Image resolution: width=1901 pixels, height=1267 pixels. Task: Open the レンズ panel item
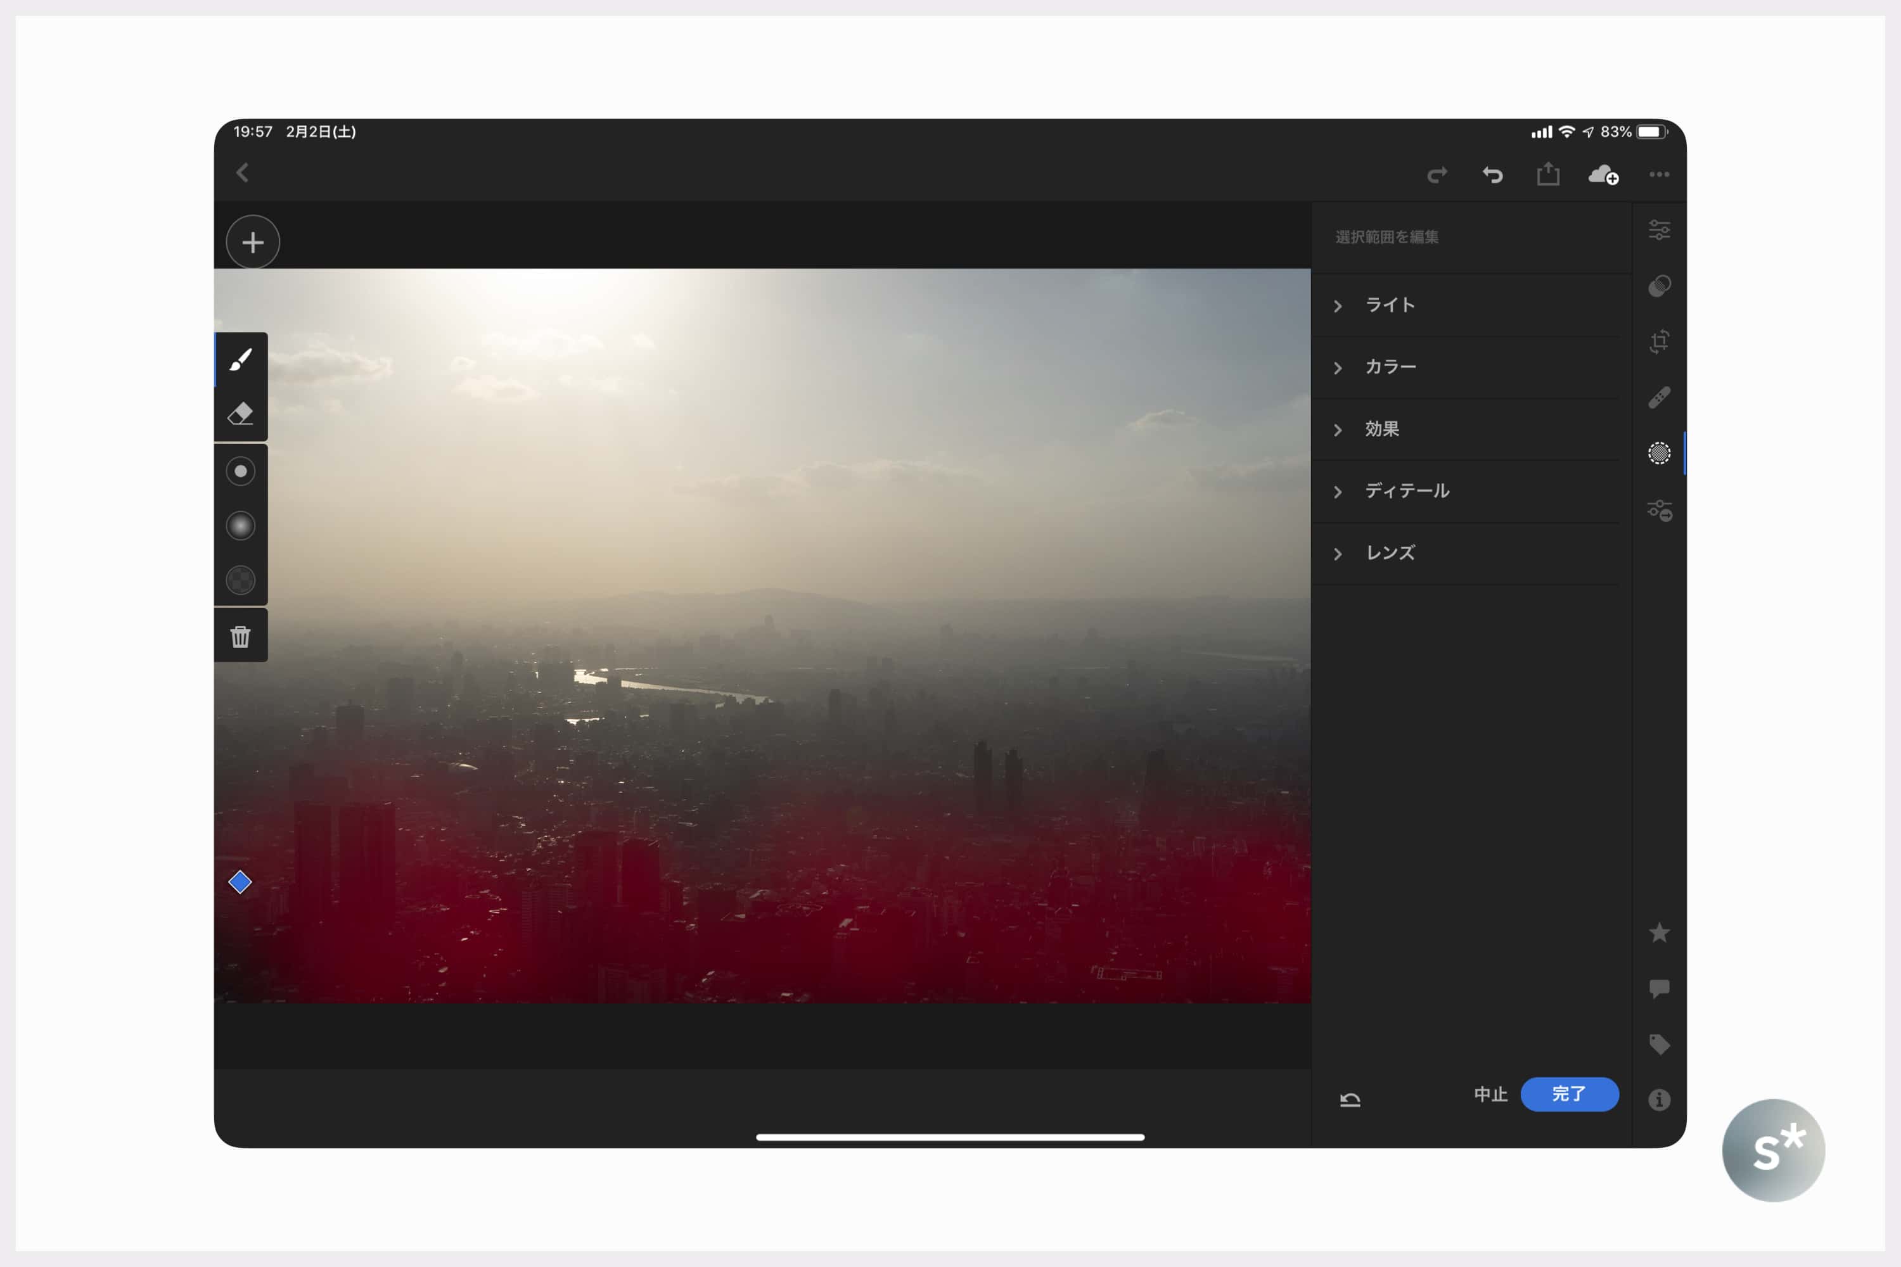1390,554
